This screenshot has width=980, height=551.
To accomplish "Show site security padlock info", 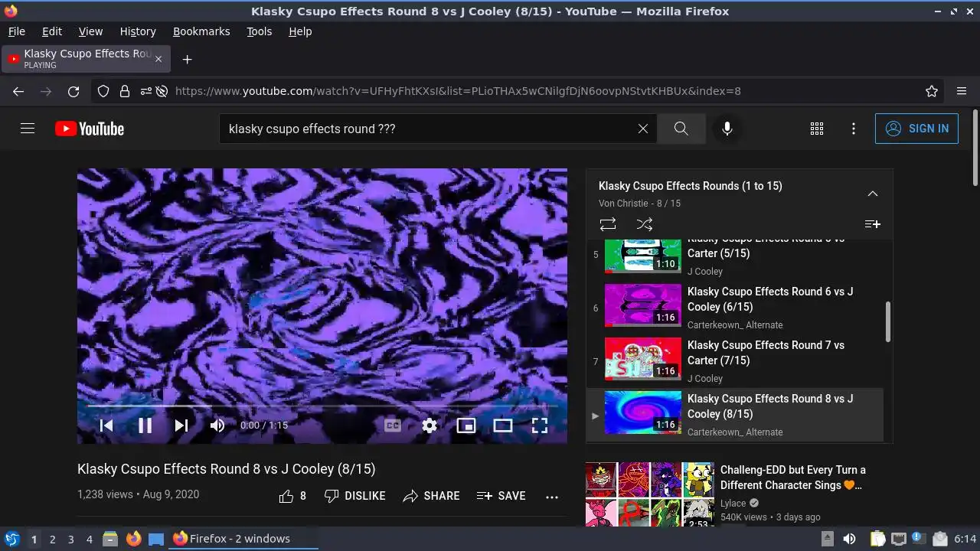I will tap(124, 91).
